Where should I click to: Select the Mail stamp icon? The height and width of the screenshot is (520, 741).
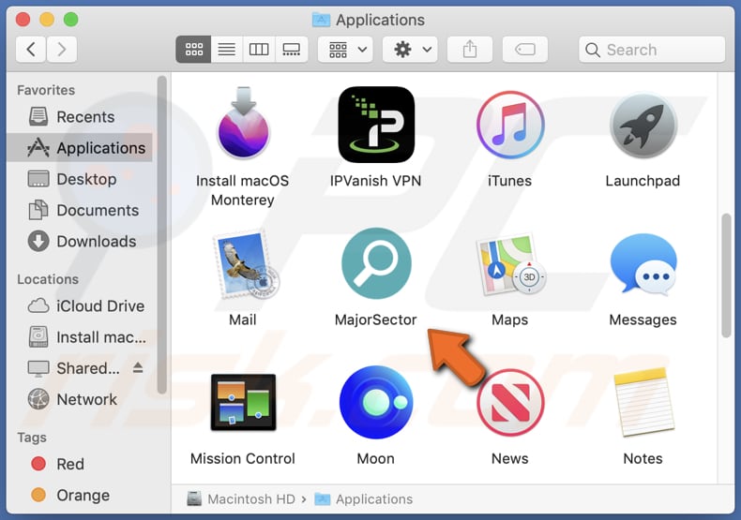click(x=246, y=265)
